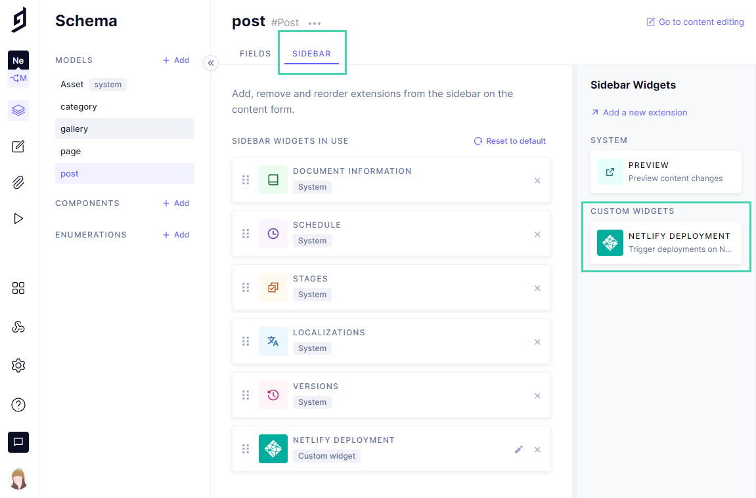Open the Apps grid icon in left sidebar
This screenshot has width=756, height=498.
click(18, 288)
